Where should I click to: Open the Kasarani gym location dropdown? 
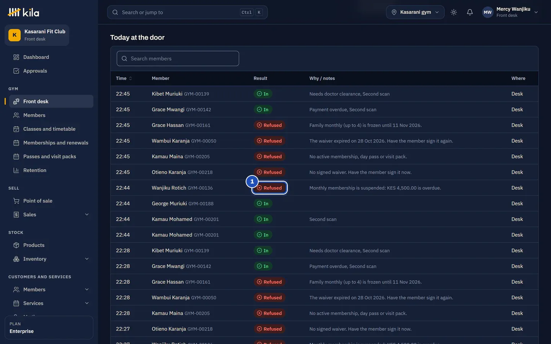[x=415, y=12]
